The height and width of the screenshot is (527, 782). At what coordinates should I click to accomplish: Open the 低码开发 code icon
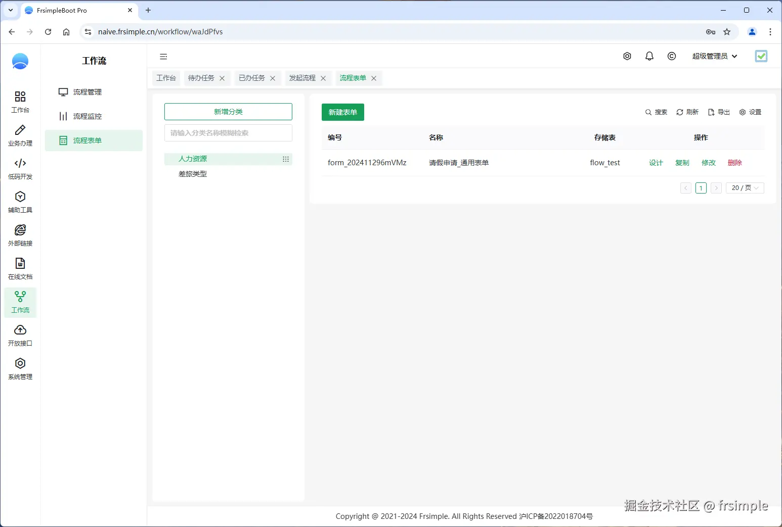20,163
